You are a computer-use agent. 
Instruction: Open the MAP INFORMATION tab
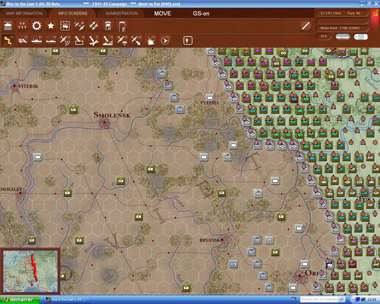(x=24, y=13)
